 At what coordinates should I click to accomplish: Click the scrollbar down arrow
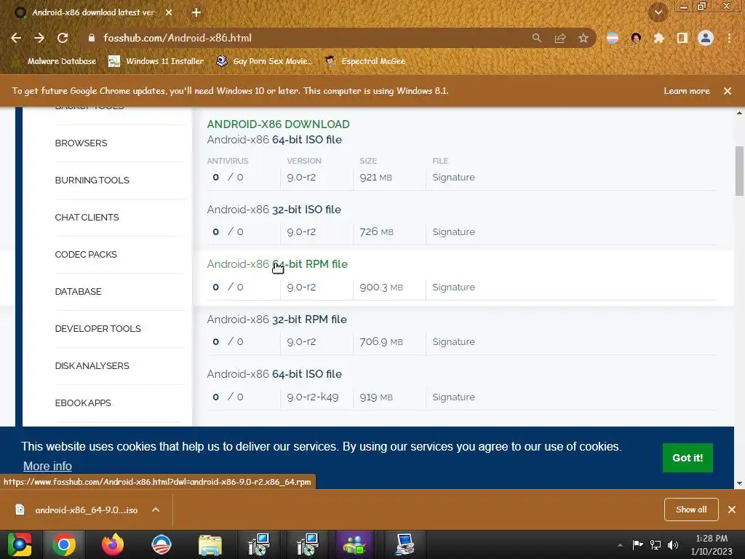coord(739,483)
